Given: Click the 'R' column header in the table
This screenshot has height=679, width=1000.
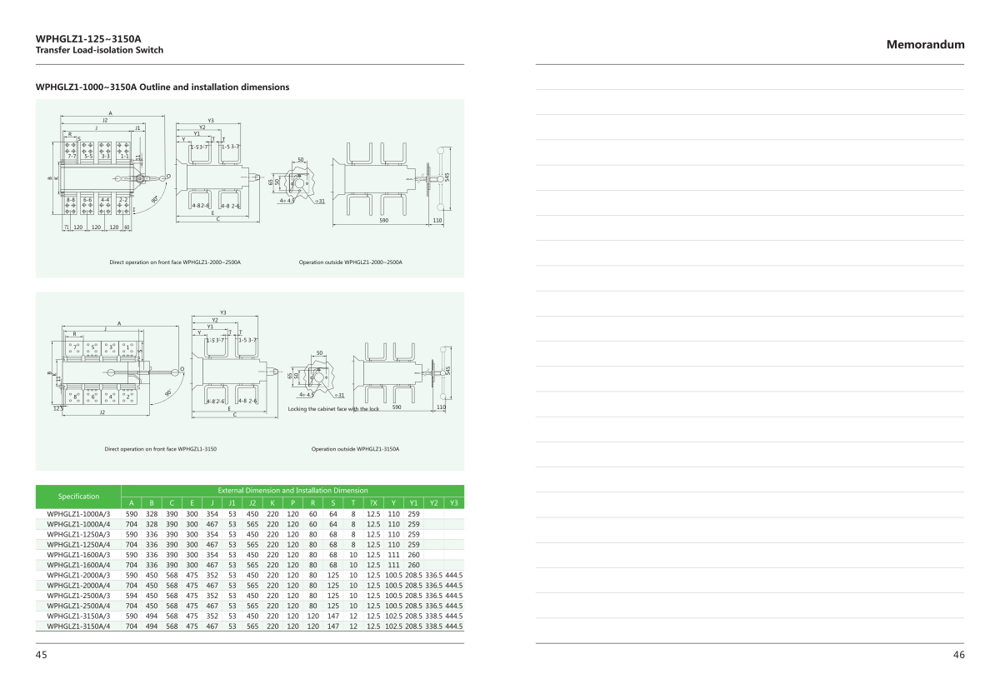Looking at the screenshot, I should [x=312, y=502].
